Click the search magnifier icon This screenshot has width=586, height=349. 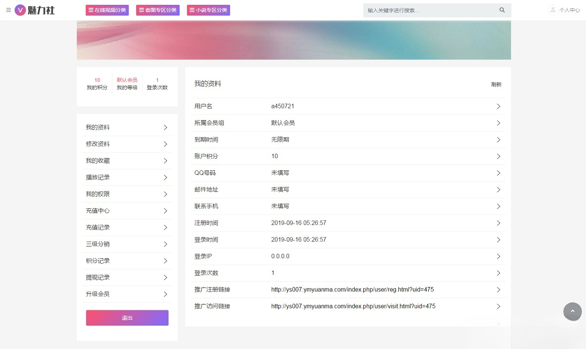click(x=502, y=10)
